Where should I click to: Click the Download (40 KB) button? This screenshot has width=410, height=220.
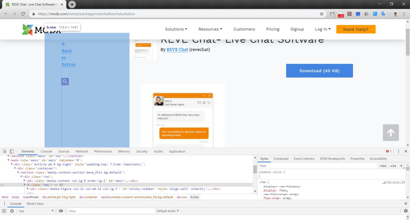tap(319, 71)
